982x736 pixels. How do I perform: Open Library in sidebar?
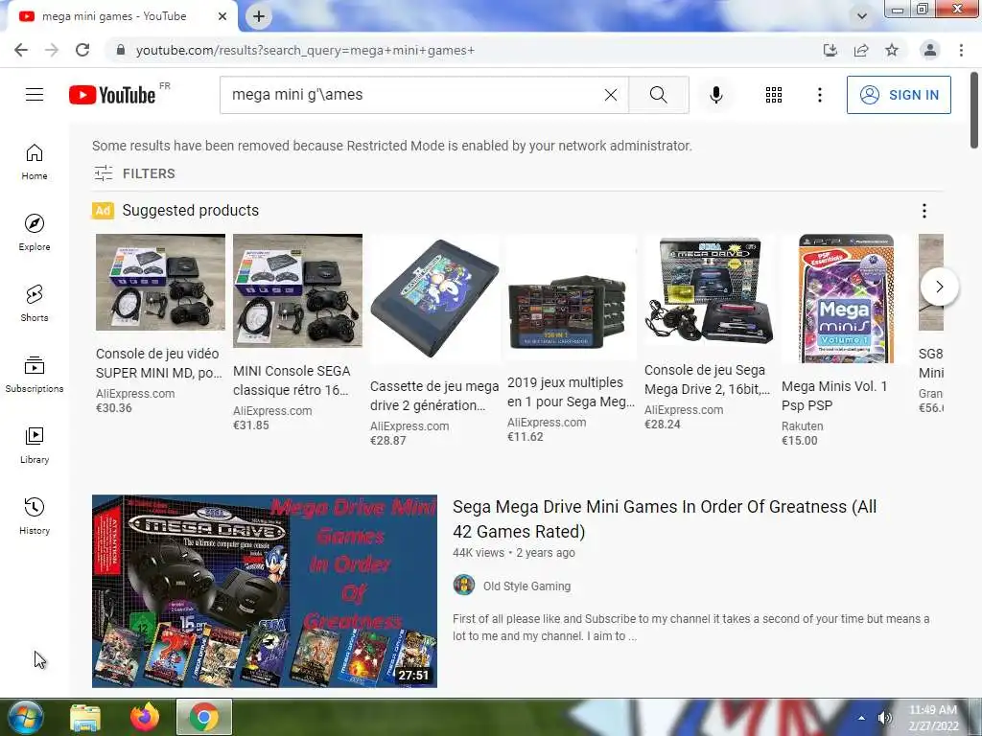tap(35, 445)
